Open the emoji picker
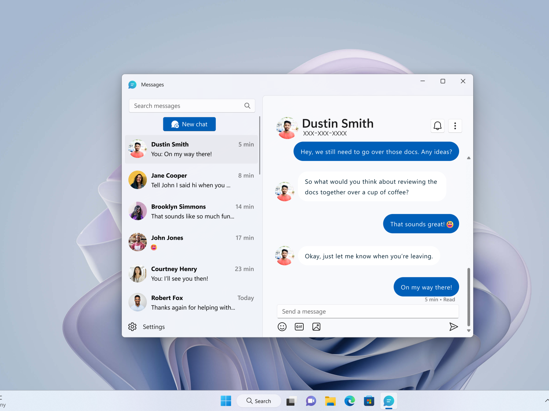549x411 pixels. pyautogui.click(x=282, y=326)
